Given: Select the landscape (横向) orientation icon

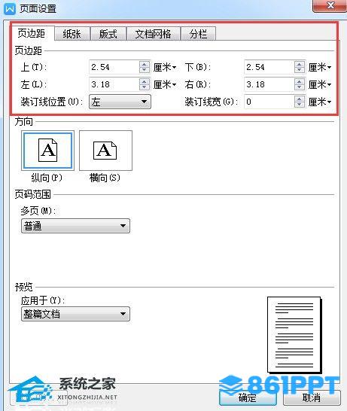Looking at the screenshot, I should (105, 151).
